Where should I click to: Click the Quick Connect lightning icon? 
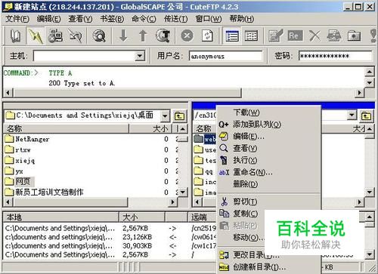(x=36, y=36)
